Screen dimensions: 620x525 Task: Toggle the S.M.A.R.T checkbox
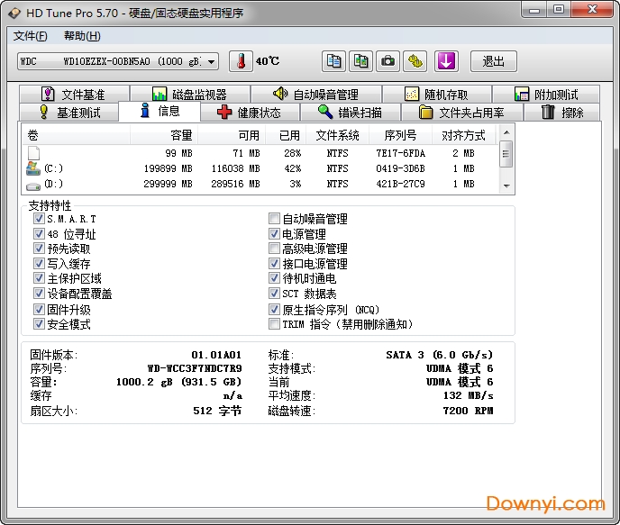coord(39,219)
